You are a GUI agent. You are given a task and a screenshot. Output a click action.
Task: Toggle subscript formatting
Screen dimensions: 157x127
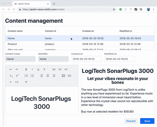(11, 76)
